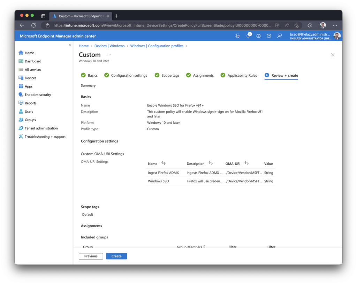Open Apps in the sidebar
Screen dimensions: 357x284
point(25,86)
